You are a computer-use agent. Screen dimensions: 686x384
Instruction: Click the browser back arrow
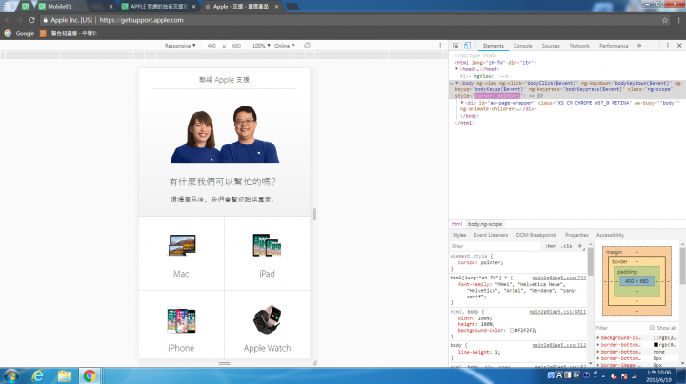point(8,20)
